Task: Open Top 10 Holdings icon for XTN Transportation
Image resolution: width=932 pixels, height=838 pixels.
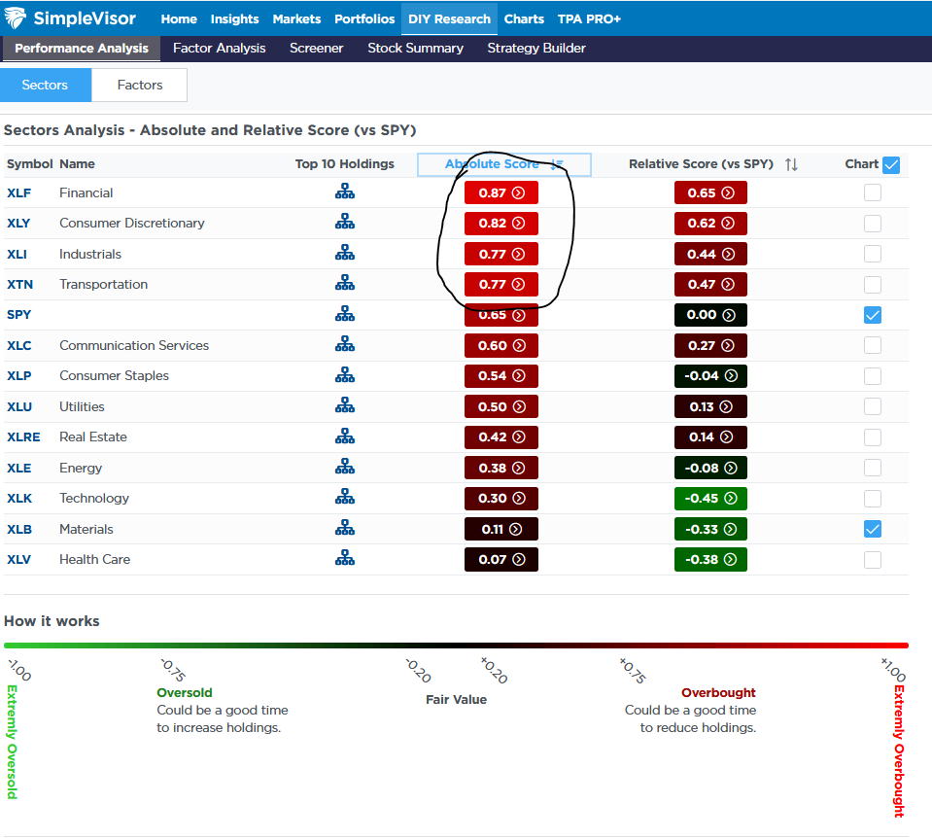Action: coord(345,284)
